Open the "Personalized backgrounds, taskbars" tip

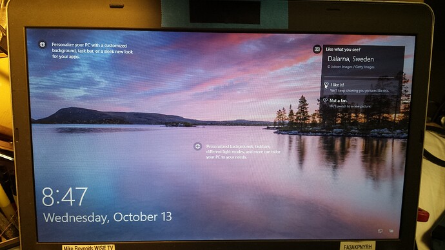click(x=243, y=151)
